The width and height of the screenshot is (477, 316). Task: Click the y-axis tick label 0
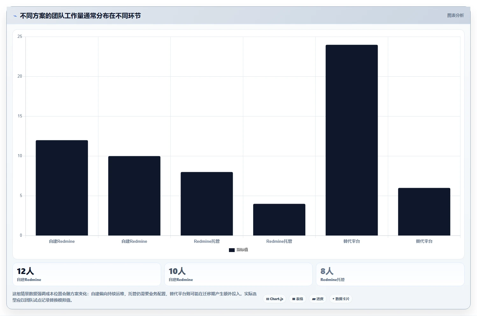tap(21, 235)
